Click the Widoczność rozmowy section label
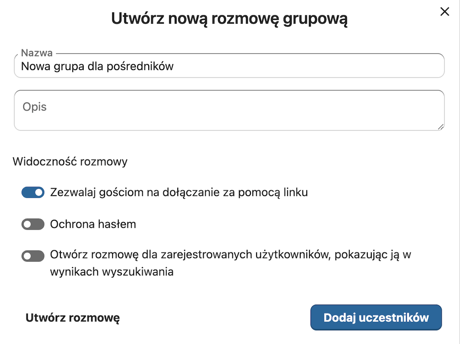This screenshot has width=460, height=344. pyautogui.click(x=69, y=161)
